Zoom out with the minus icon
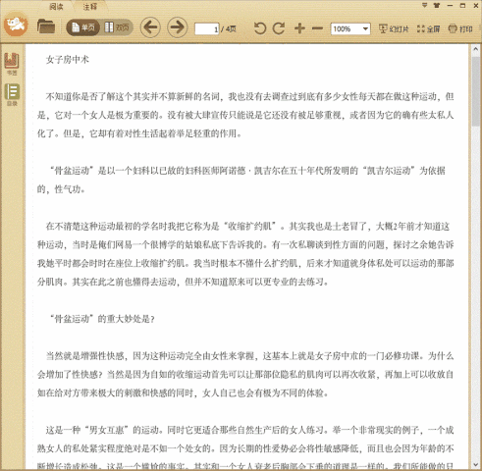 pyautogui.click(x=317, y=28)
